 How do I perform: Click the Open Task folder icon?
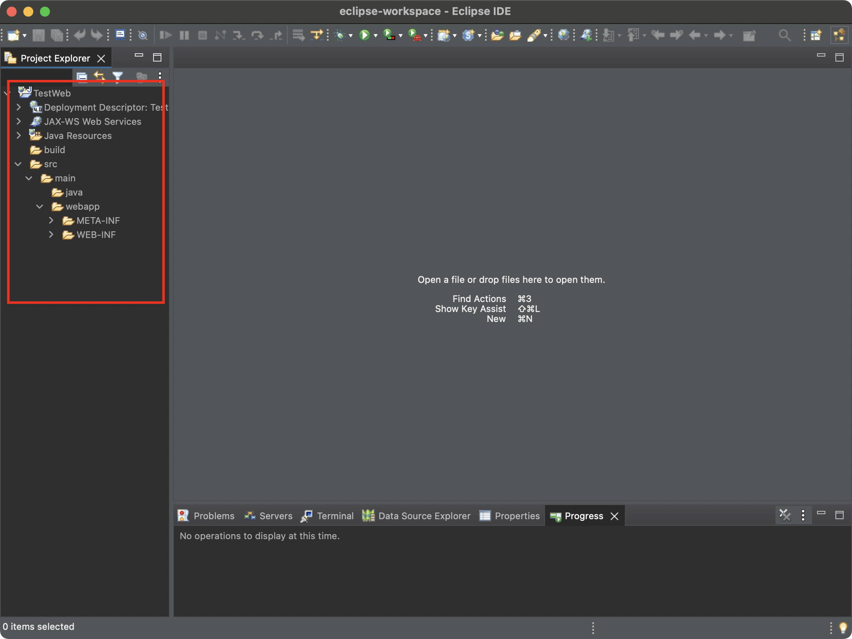pos(515,35)
